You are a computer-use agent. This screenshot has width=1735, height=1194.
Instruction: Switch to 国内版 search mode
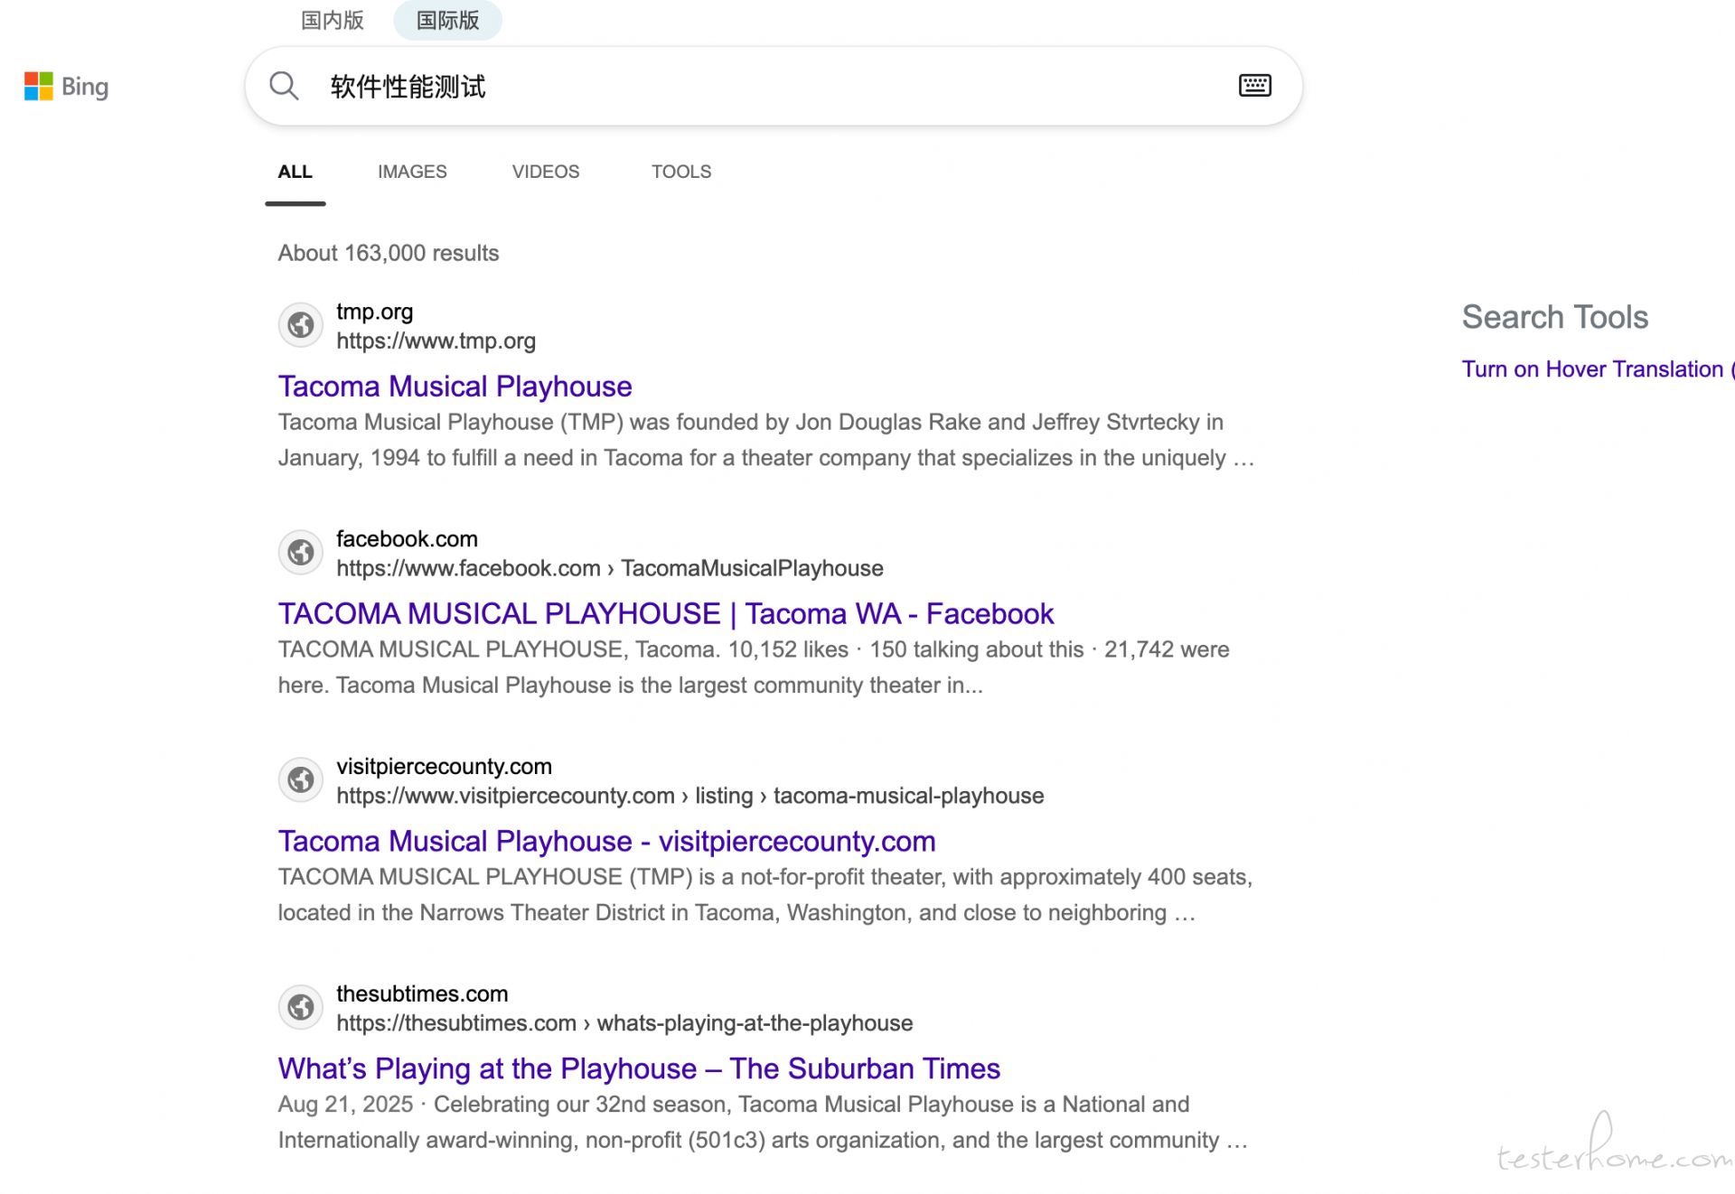pos(333,20)
